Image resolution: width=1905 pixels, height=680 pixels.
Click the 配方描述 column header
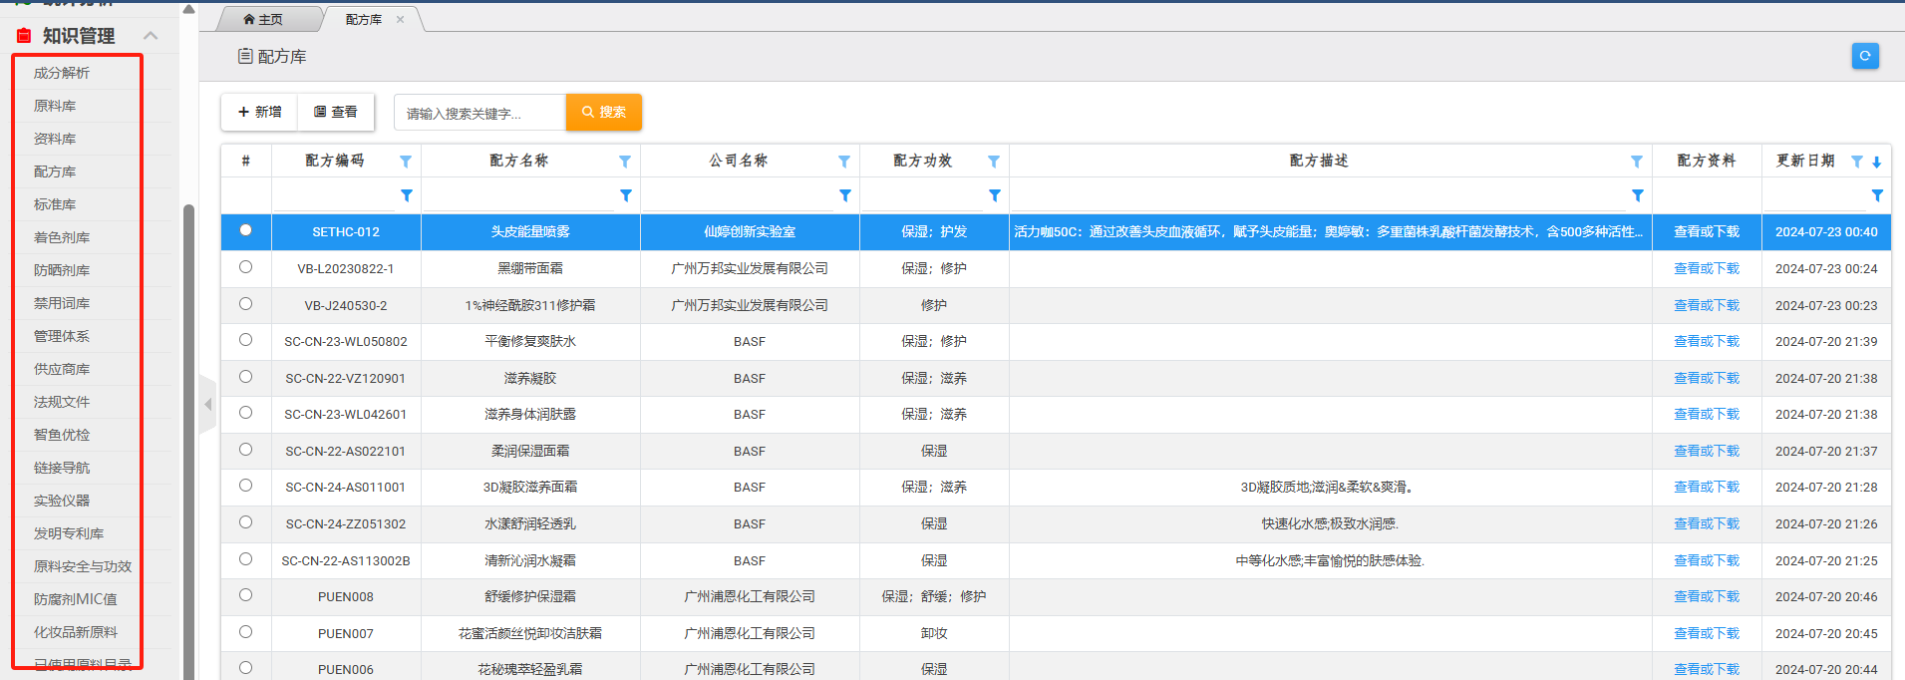[1319, 161]
